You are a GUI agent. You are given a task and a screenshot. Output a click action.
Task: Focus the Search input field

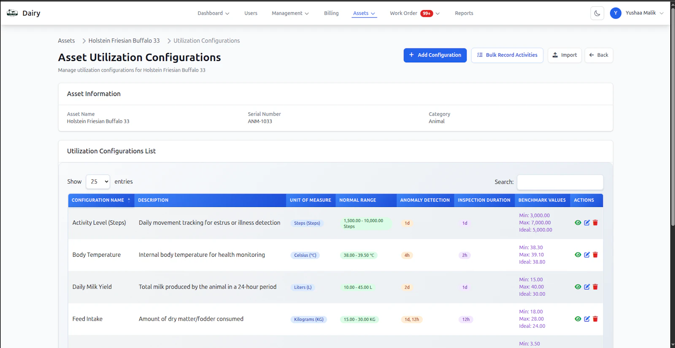pos(560,182)
